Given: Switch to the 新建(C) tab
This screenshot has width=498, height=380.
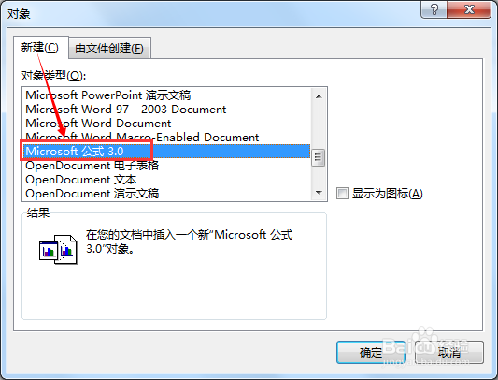Looking at the screenshot, I should point(41,48).
